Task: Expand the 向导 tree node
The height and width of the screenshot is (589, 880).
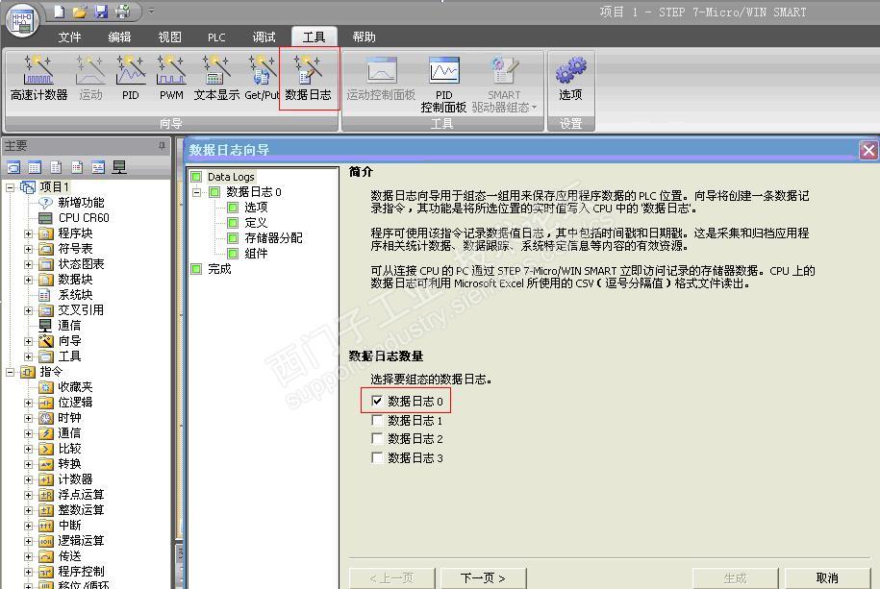Action: click(28, 341)
